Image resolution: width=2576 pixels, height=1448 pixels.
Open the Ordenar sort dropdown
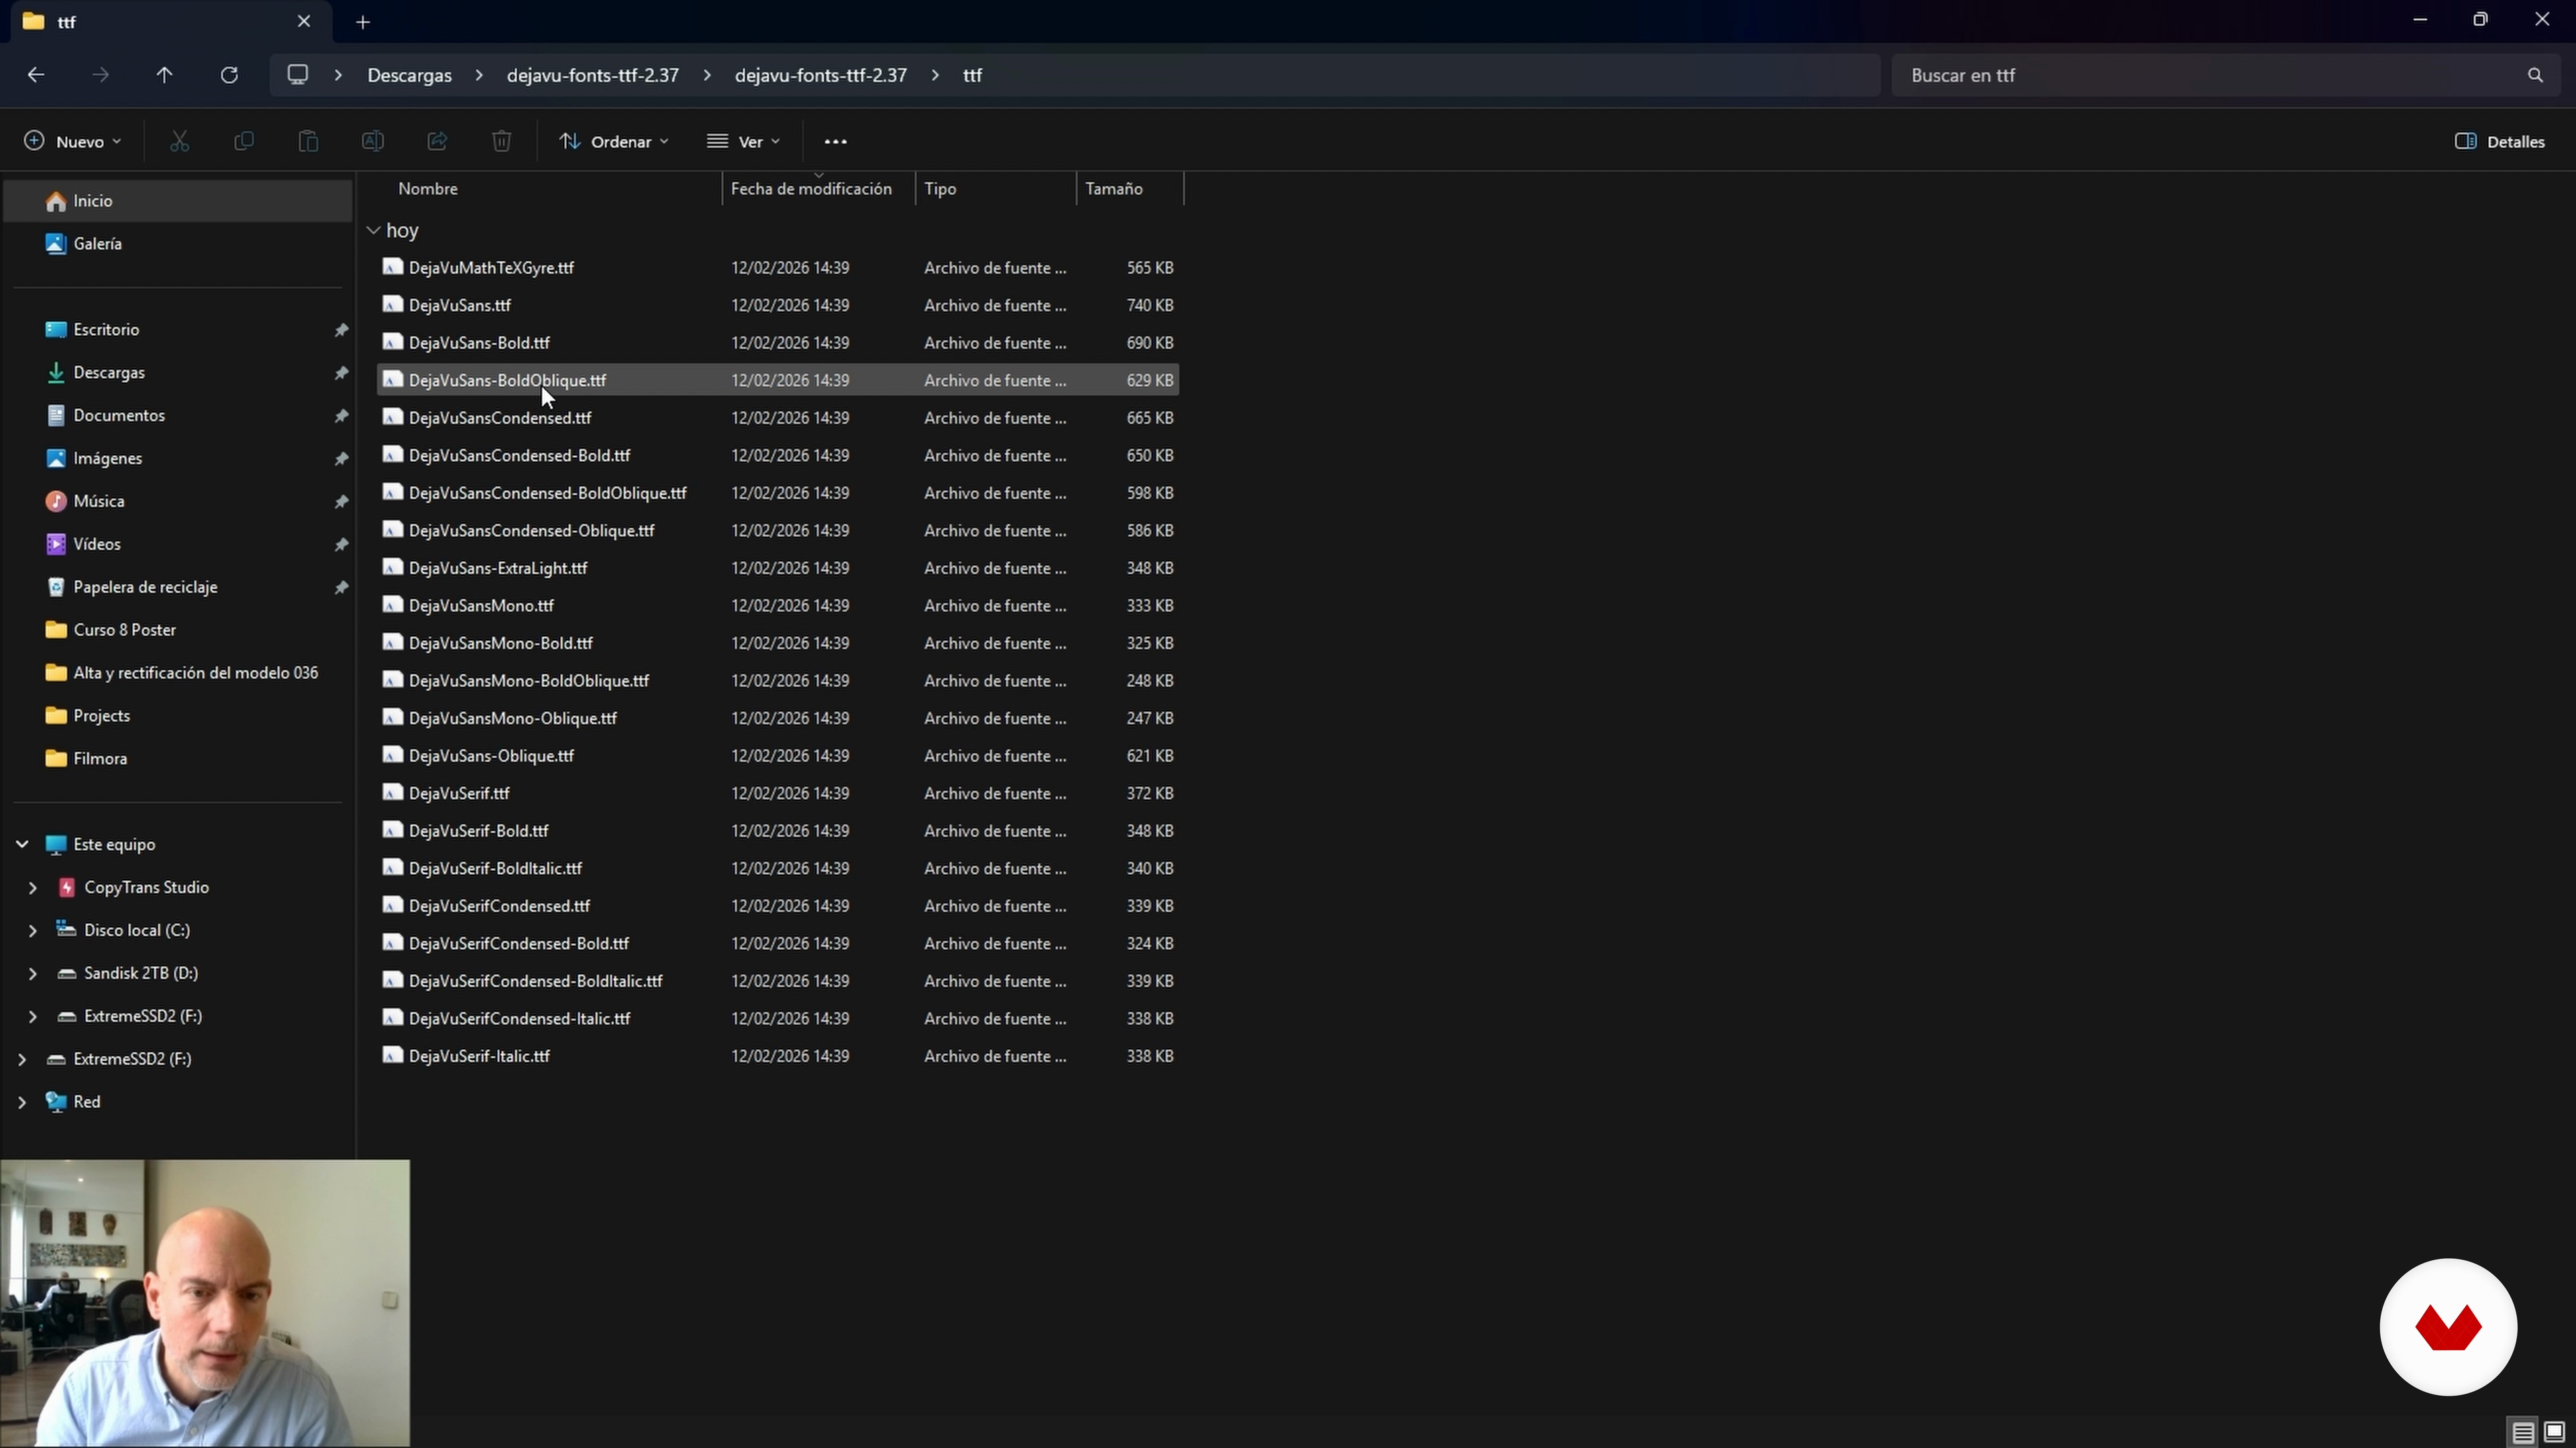tap(614, 142)
